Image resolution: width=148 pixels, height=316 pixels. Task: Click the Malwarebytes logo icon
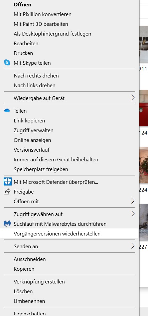click(7, 223)
